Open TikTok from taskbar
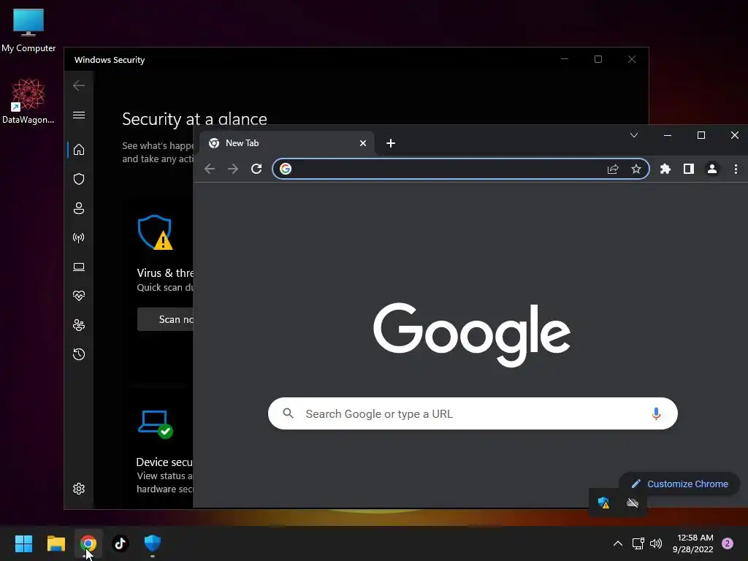 pos(121,543)
